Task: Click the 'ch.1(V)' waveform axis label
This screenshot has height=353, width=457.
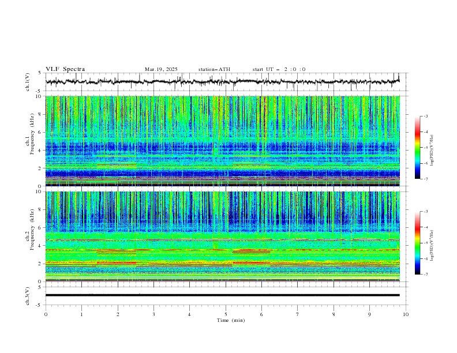Action: [x=28, y=82]
